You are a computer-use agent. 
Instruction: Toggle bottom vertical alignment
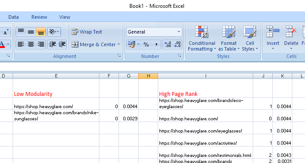pyautogui.click(x=41, y=32)
